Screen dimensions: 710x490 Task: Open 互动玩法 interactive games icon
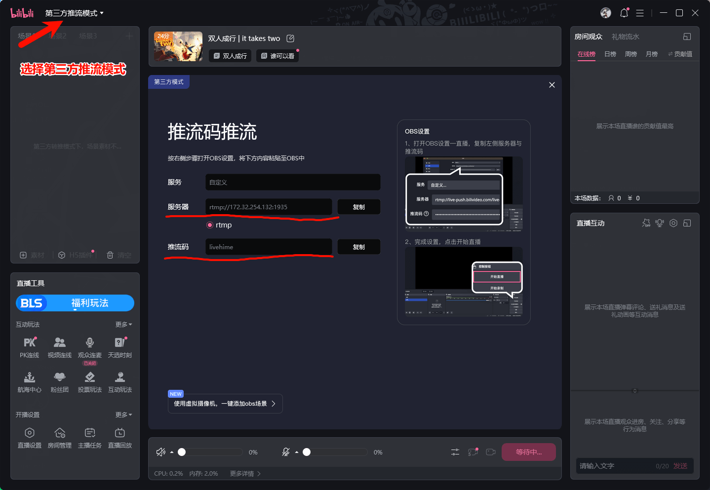pos(120,382)
